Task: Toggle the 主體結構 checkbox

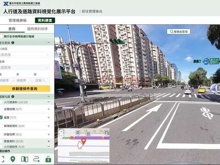Action: [x=1, y=109]
